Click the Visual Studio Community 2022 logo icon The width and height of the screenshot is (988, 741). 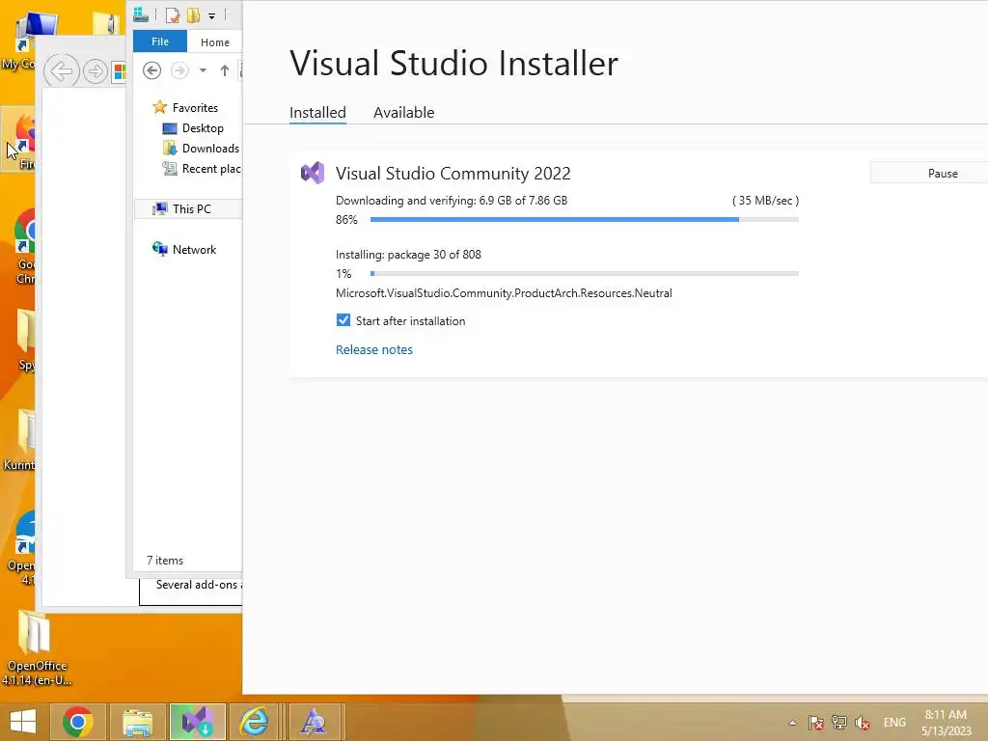point(313,173)
